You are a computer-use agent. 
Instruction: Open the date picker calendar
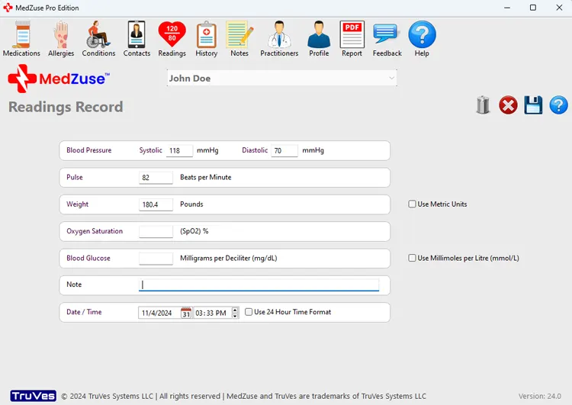click(x=186, y=313)
